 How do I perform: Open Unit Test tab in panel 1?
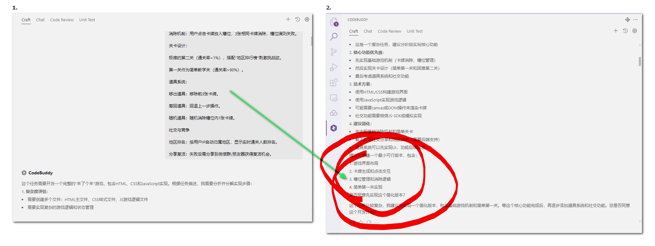(x=87, y=20)
